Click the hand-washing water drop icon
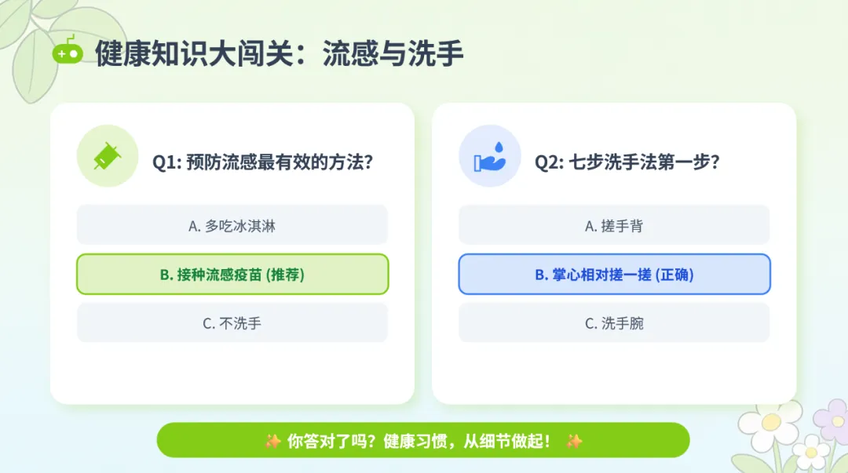The width and height of the screenshot is (848, 473). click(x=489, y=157)
